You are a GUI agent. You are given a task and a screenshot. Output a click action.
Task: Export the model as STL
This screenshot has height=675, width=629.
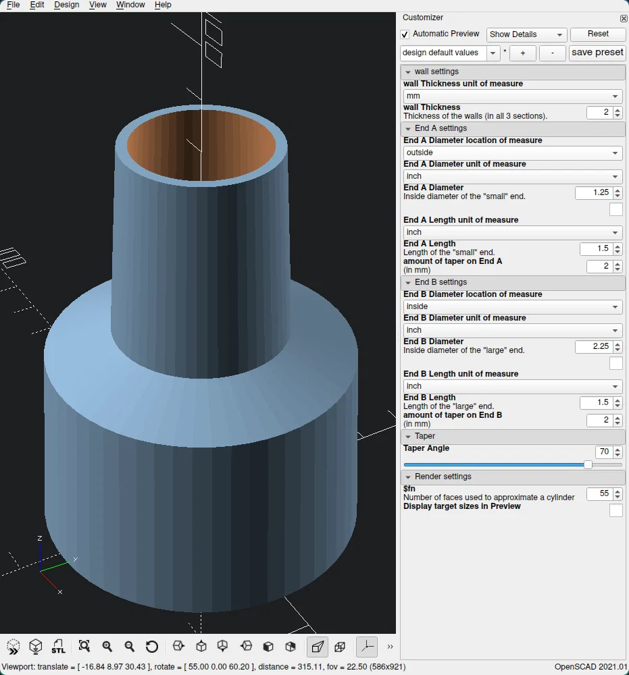coord(58,647)
